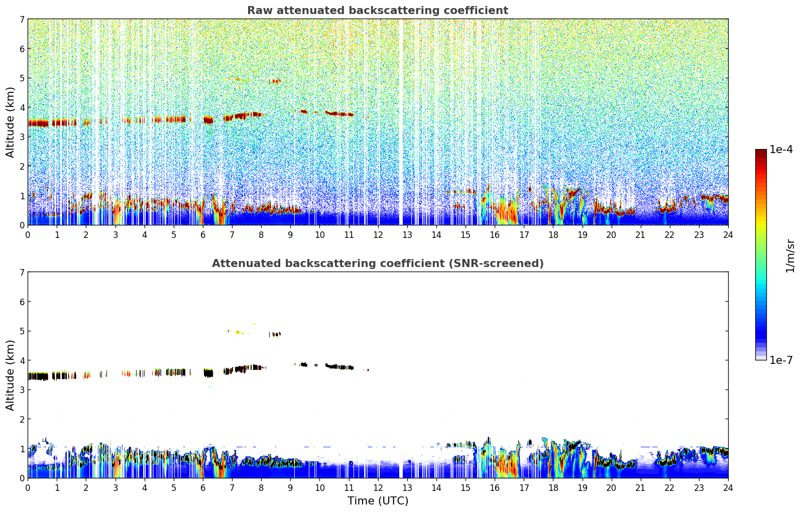The image size is (801, 512).
Task: Click hour 6 tick on the bottom time axis
Action: 203,487
